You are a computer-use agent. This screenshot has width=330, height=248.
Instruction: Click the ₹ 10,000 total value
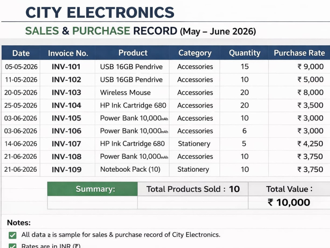pos(289,202)
